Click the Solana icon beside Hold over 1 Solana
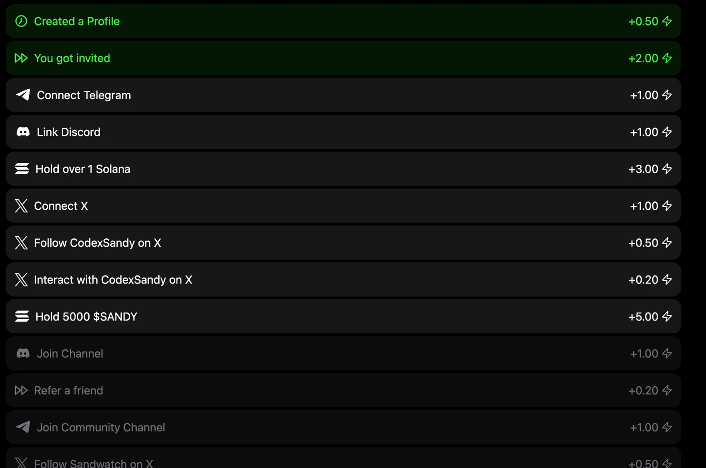 [x=22, y=169]
